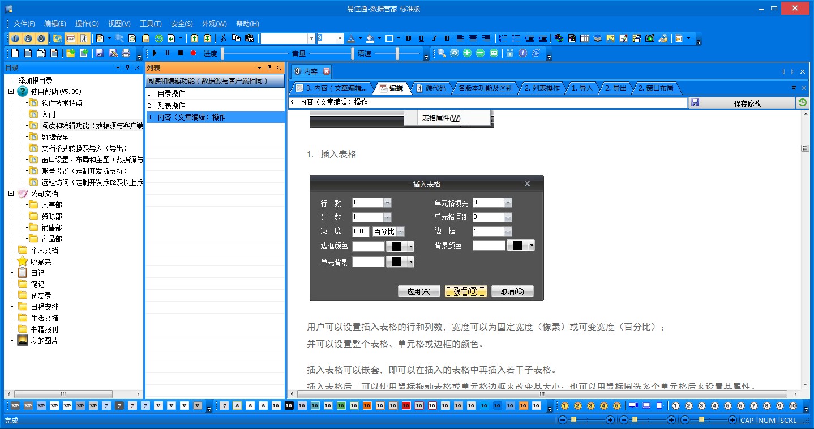Click the new blank document icon
The height and width of the screenshot is (429, 814).
click(x=15, y=53)
